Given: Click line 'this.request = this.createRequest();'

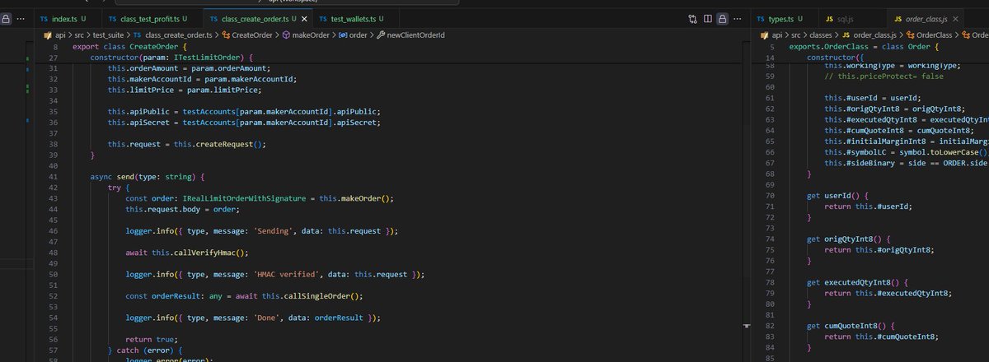Looking at the screenshot, I should point(188,143).
